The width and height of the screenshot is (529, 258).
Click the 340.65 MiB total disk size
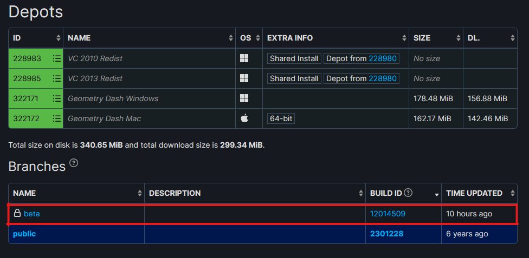click(x=101, y=145)
